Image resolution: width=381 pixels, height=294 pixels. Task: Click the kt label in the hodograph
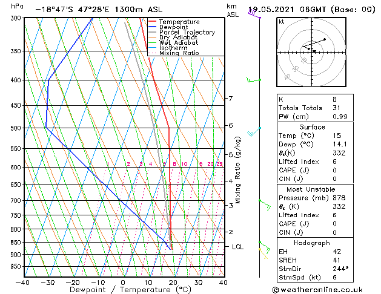click(x=282, y=22)
